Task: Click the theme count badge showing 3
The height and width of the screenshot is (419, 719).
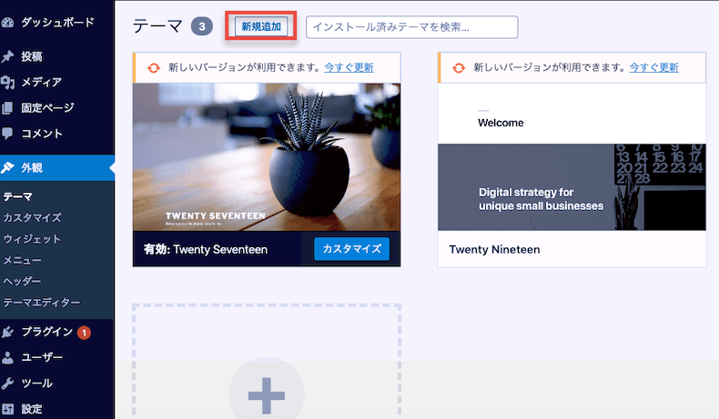Action: click(x=202, y=26)
